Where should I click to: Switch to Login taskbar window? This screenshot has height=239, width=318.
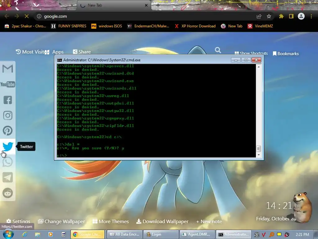point(161,234)
